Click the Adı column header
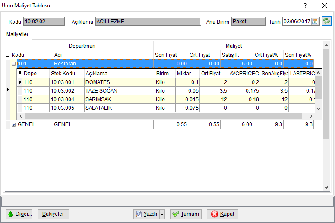 (103, 55)
